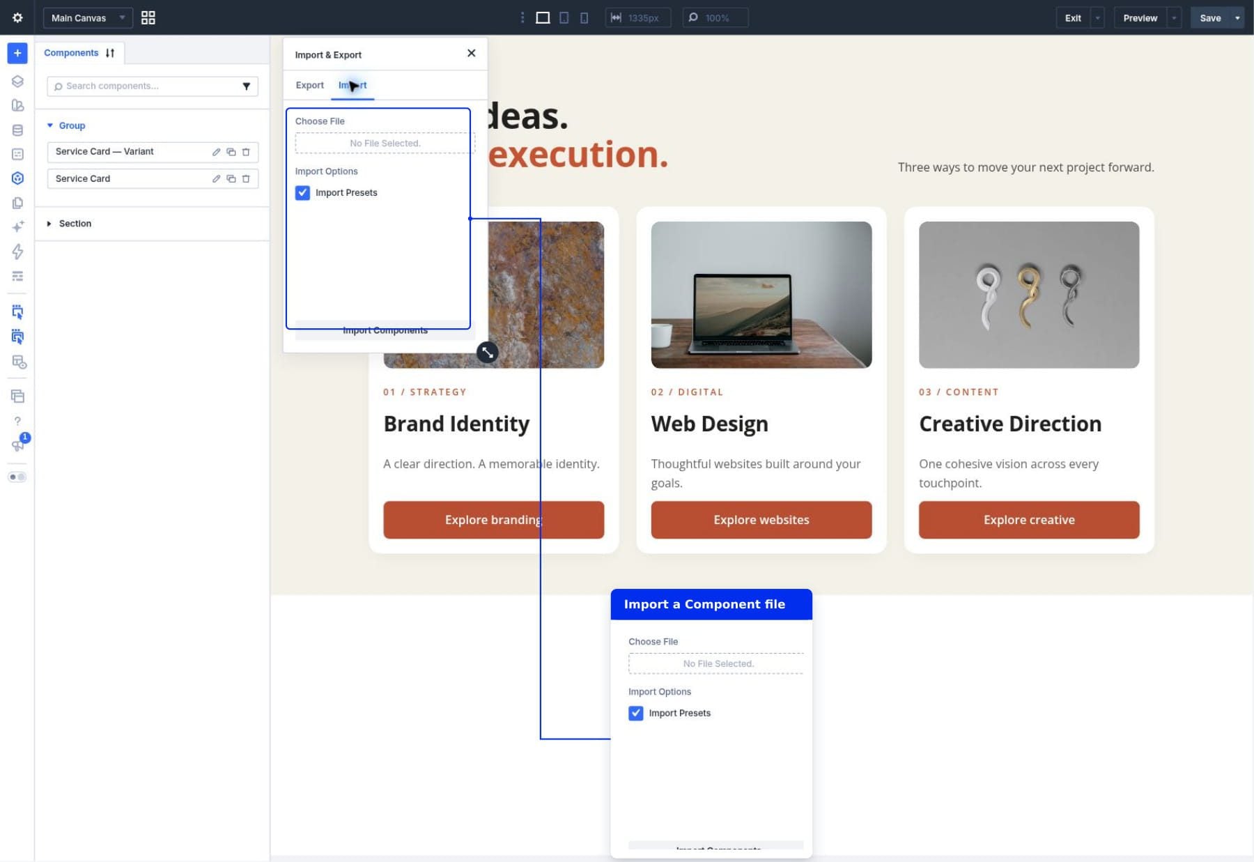Edit Service Card — Variant with pencil

216,152
